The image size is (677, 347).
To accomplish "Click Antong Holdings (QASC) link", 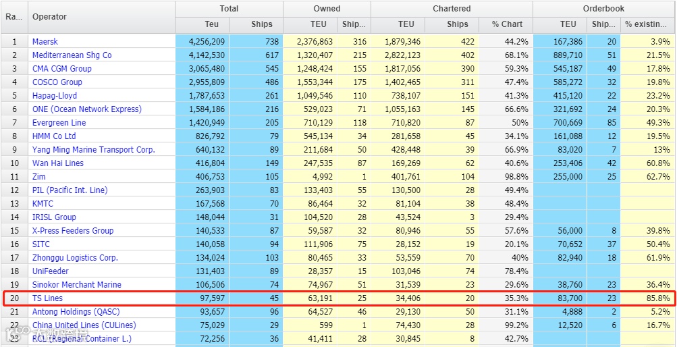I will [x=76, y=312].
